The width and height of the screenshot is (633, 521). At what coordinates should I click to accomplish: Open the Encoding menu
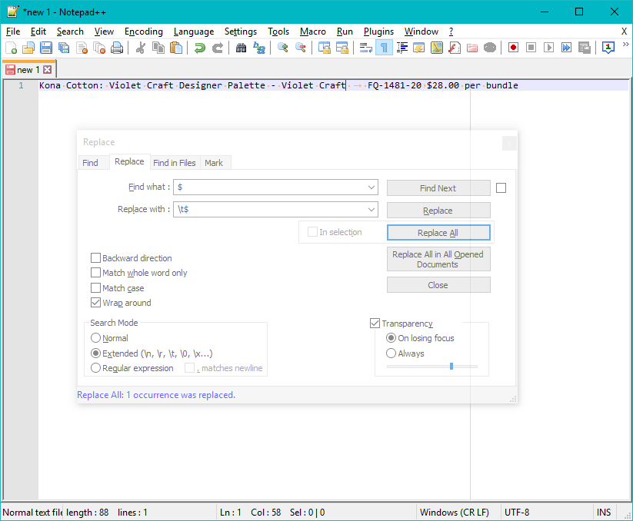pyautogui.click(x=143, y=32)
